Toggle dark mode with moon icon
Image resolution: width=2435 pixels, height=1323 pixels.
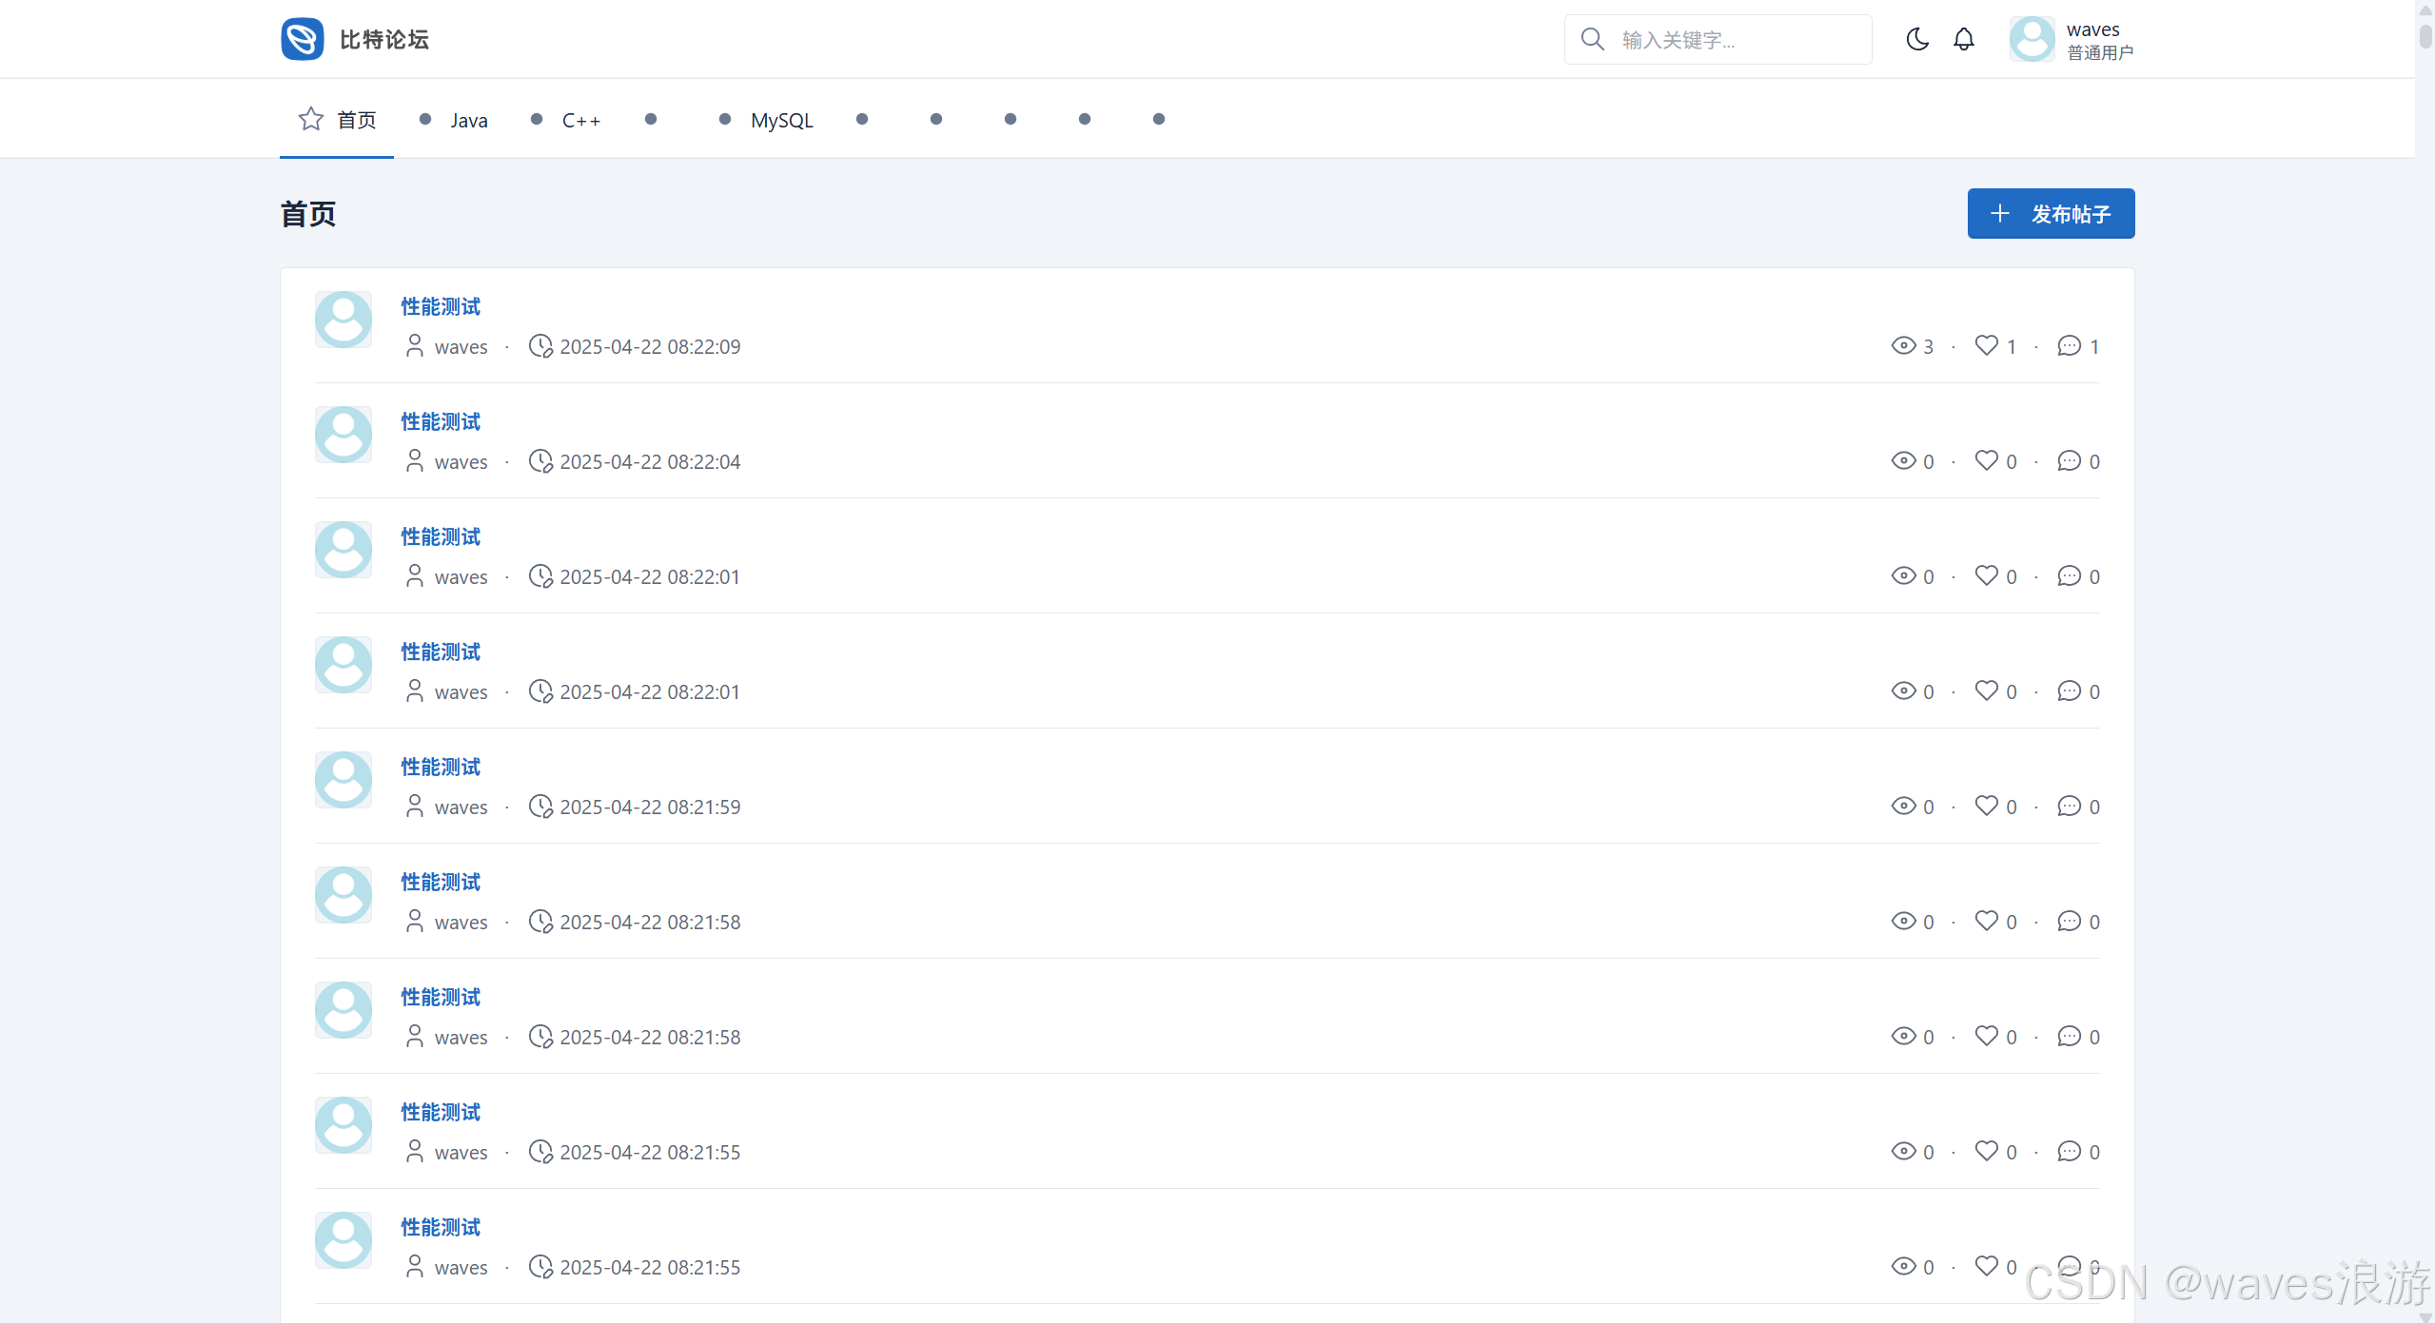click(x=1917, y=39)
